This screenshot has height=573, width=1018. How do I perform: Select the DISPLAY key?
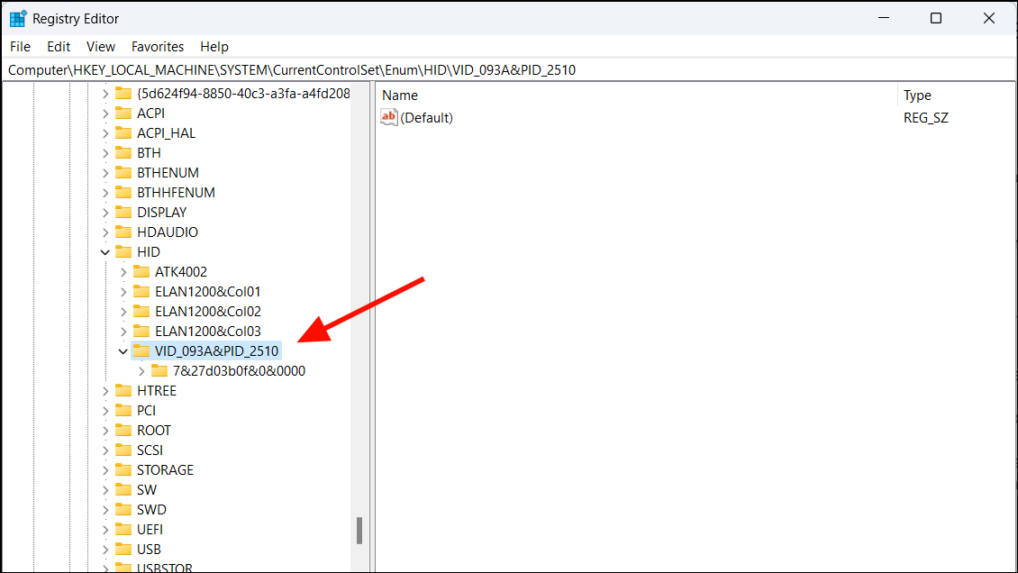164,212
